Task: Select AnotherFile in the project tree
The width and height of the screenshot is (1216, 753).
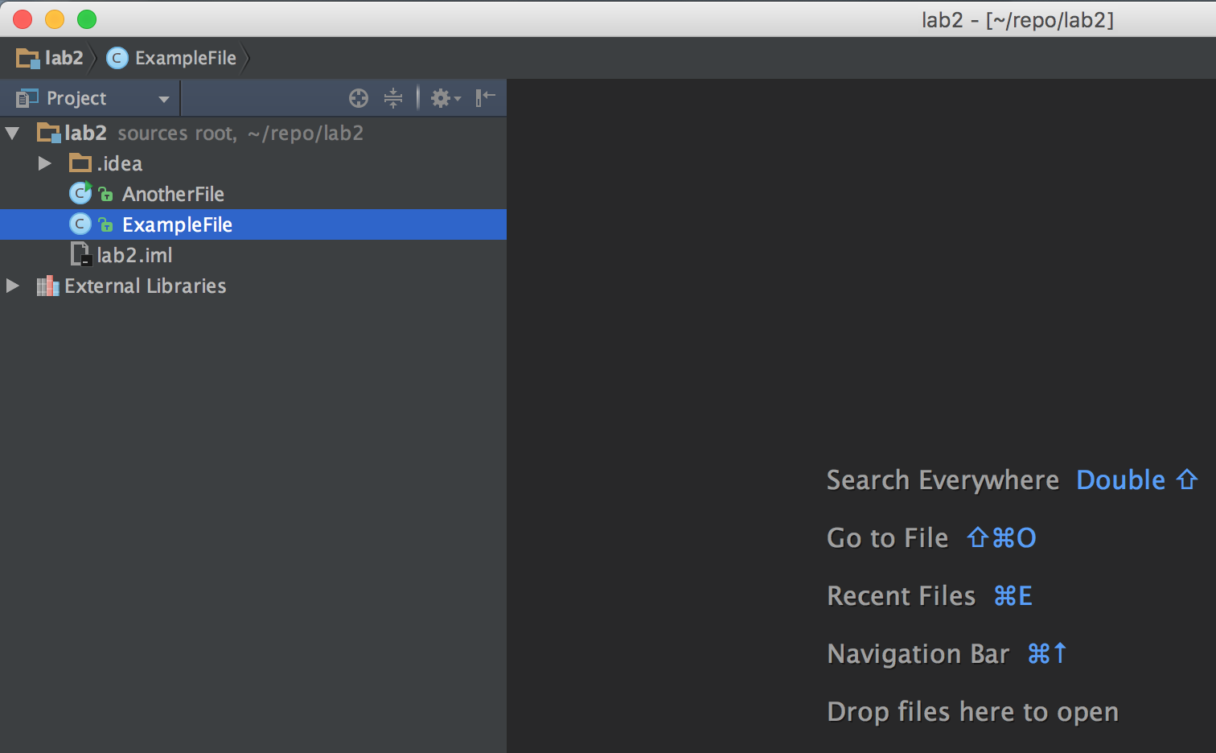Action: pos(173,194)
